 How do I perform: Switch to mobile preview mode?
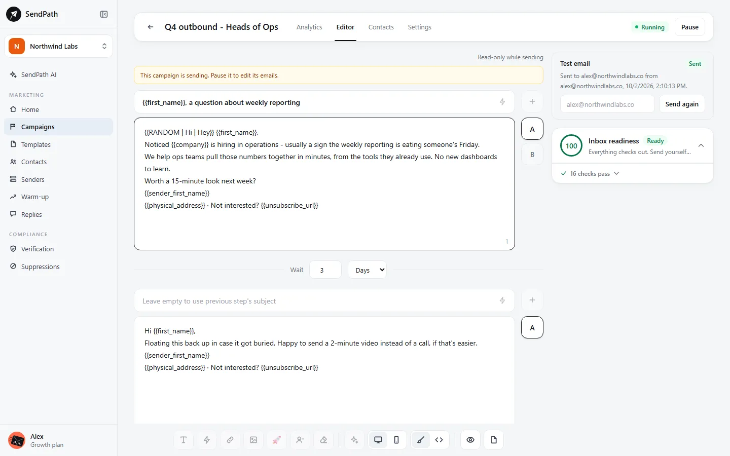pos(396,440)
